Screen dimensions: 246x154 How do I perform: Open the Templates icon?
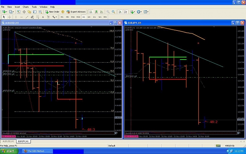point(145,12)
